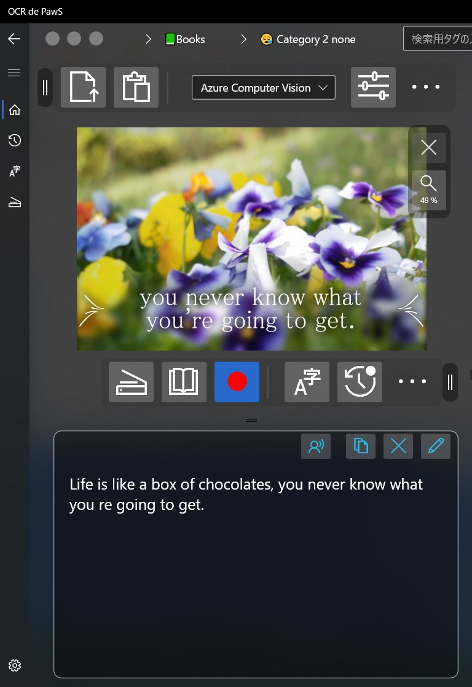Click the 49 % zoom magnifier control

pos(429,190)
